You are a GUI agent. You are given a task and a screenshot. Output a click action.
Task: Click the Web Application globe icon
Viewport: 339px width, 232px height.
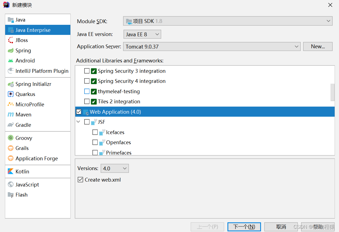click(86, 112)
